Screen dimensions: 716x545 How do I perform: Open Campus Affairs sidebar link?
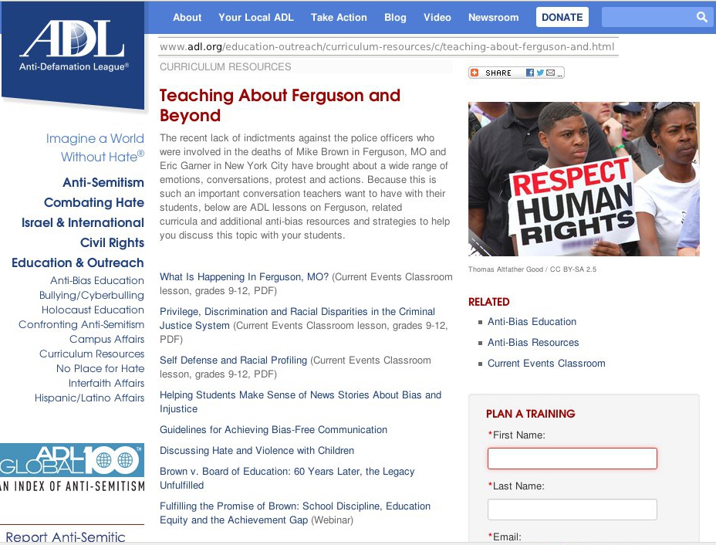tap(106, 339)
